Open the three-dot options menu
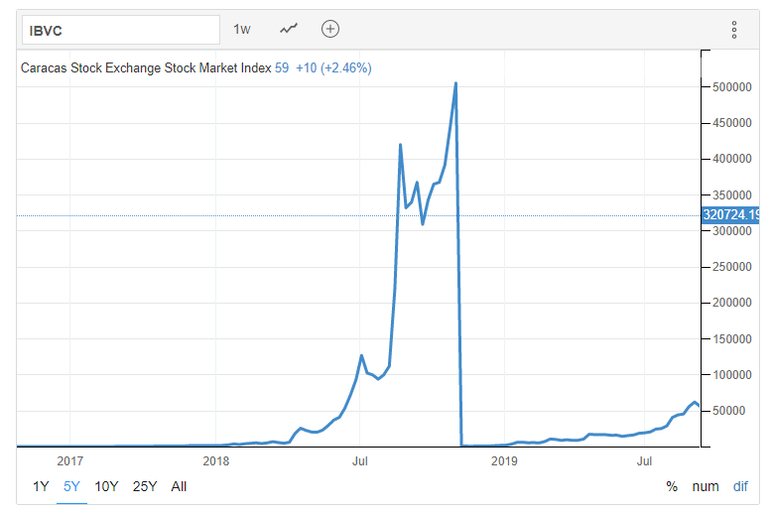This screenshot has width=772, height=514. pyautogui.click(x=734, y=30)
